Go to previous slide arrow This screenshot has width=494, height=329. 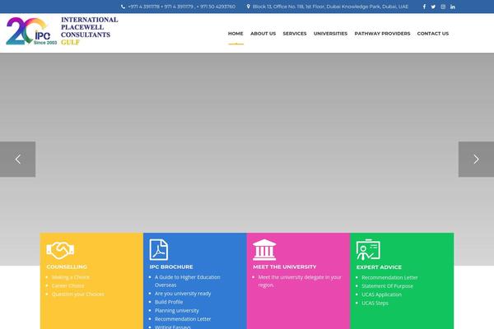click(x=17, y=160)
